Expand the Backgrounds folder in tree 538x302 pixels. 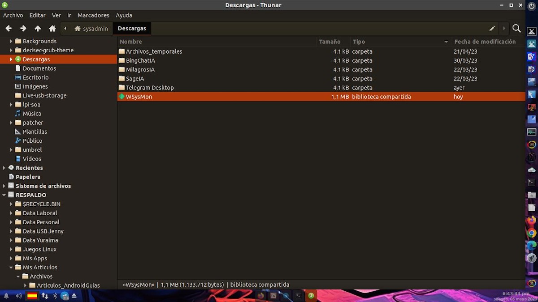(x=11, y=41)
